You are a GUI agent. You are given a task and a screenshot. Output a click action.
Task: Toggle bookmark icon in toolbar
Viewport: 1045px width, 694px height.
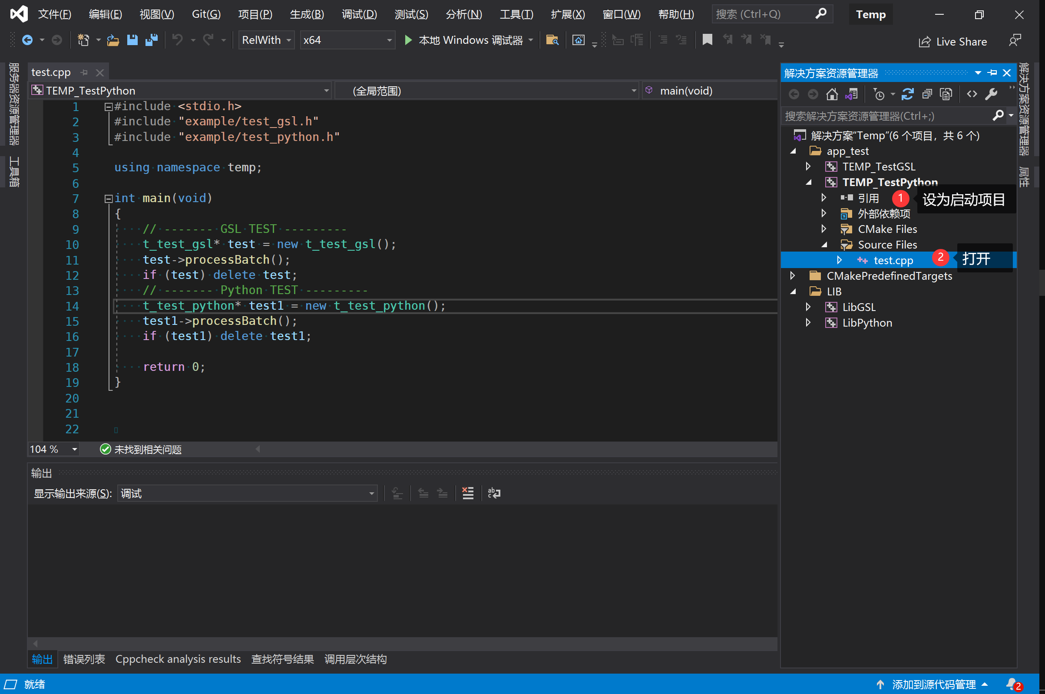tap(707, 40)
